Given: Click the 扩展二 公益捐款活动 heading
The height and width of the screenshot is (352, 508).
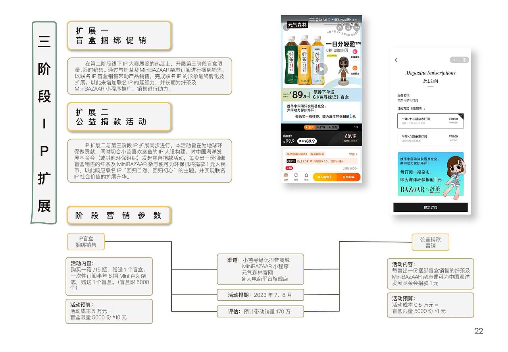Looking at the screenshot, I should pyautogui.click(x=119, y=117).
